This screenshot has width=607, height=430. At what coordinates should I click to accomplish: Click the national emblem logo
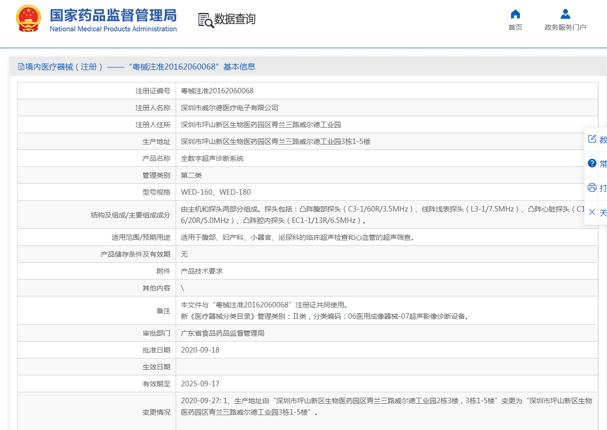point(29,19)
